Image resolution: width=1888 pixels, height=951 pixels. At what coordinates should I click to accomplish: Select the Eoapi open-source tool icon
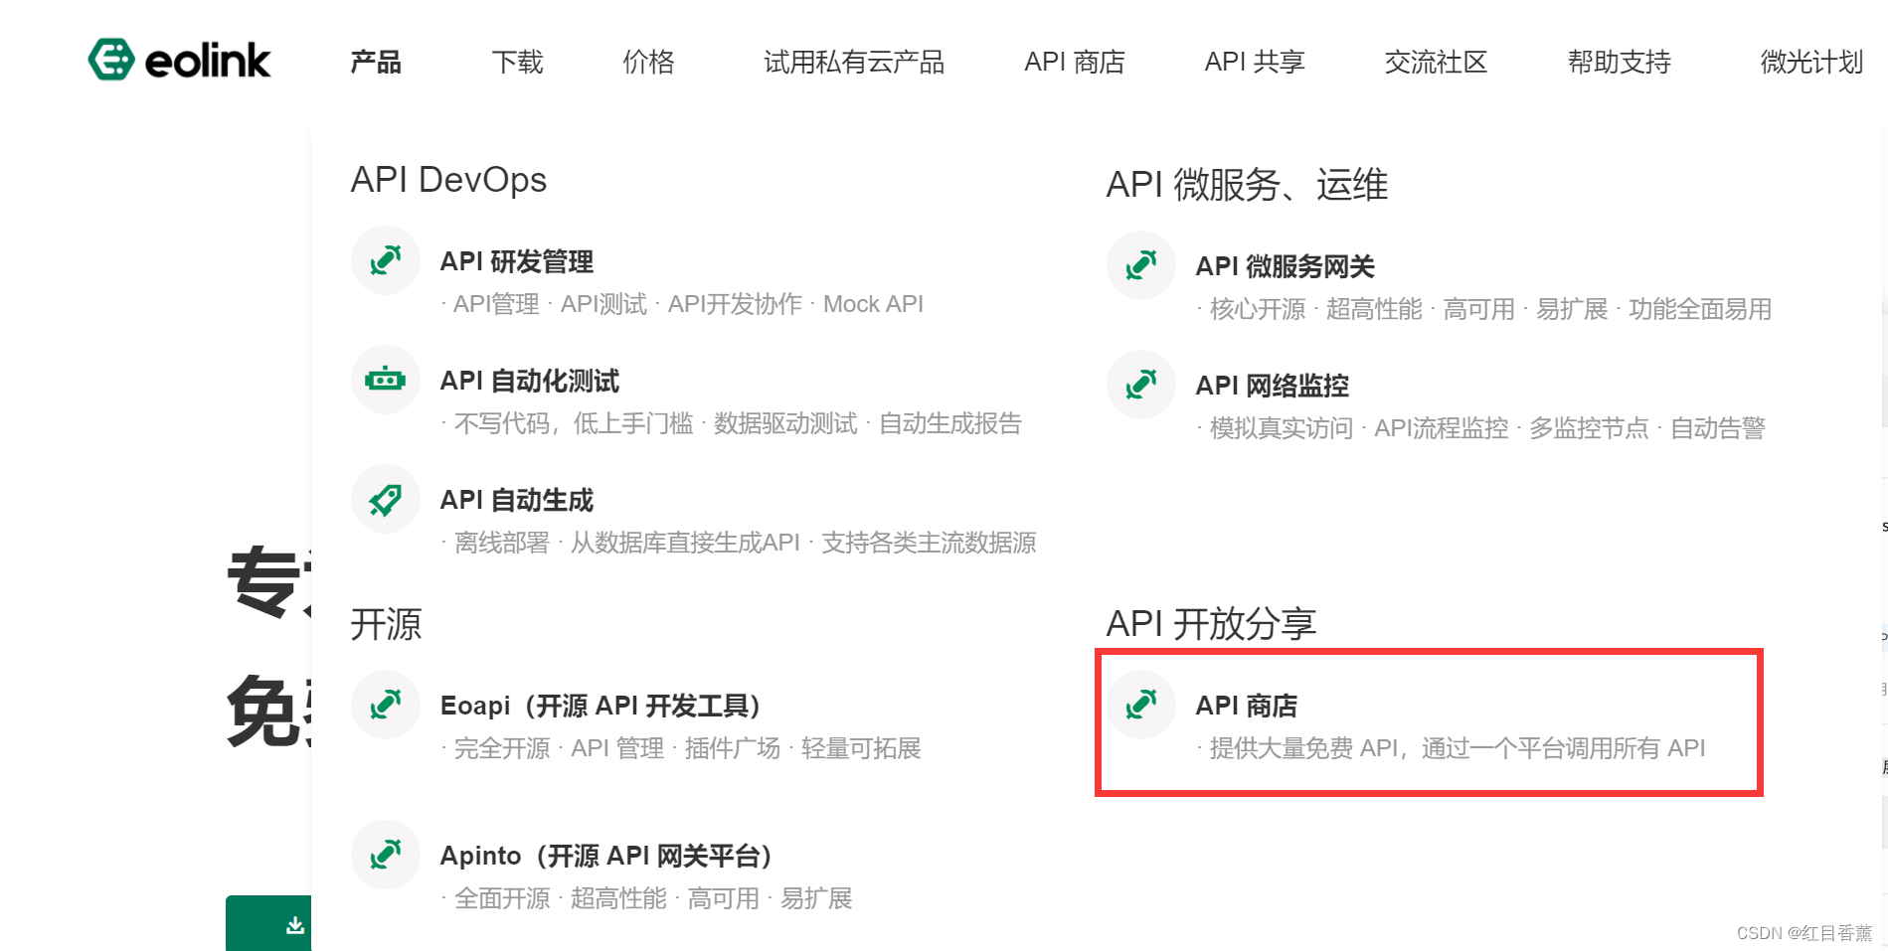point(386,704)
